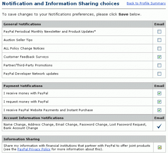Open the Back to Profile Summary link
This screenshot has height=153, width=168.
coord(146,3)
